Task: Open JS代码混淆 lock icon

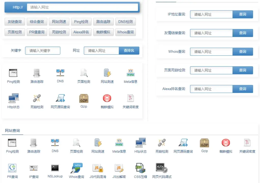Action: [x=98, y=168]
